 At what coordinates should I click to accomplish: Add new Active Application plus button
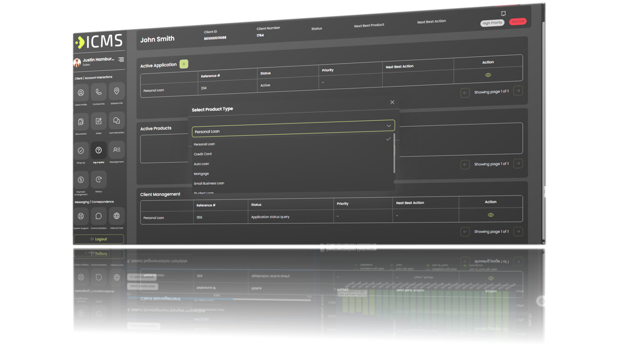[x=184, y=64]
